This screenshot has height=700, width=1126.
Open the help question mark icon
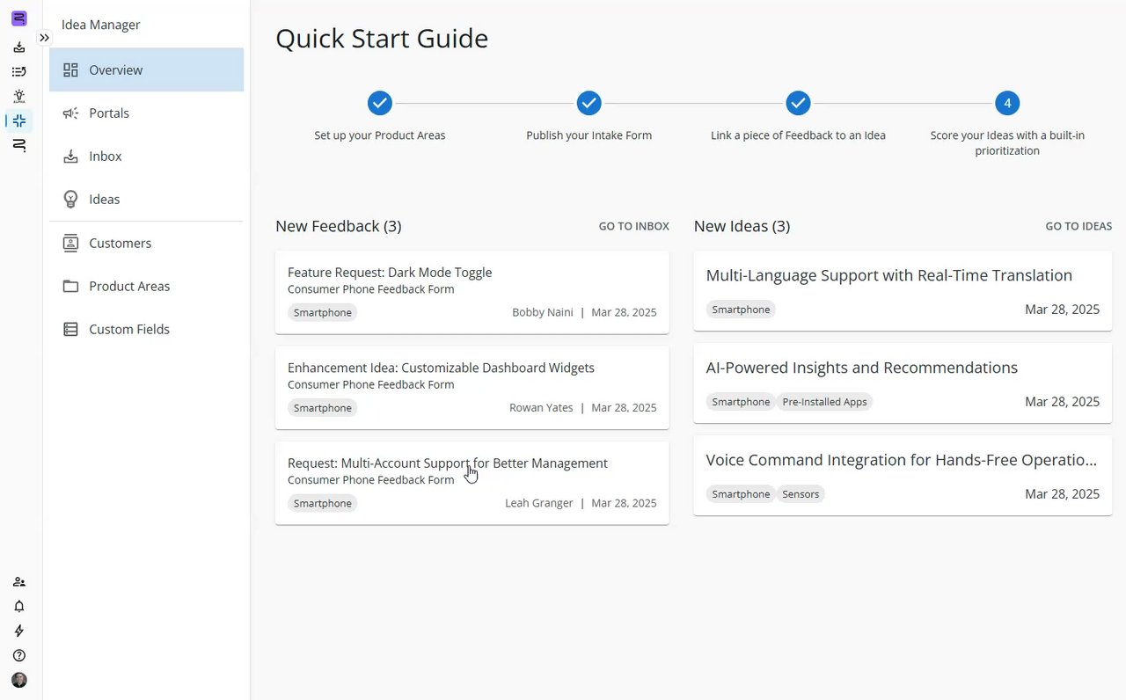click(19, 656)
